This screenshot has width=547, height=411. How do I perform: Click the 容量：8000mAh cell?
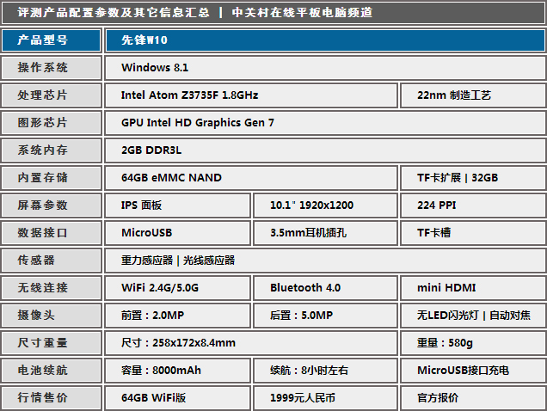178,371
